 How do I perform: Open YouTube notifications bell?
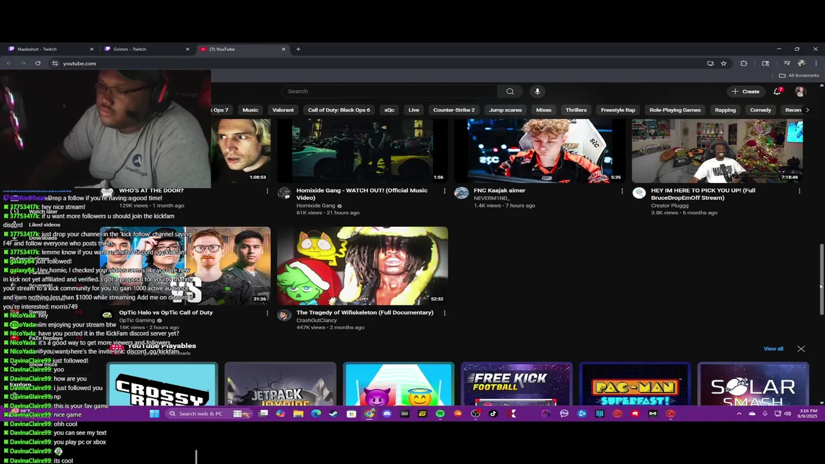coord(778,92)
